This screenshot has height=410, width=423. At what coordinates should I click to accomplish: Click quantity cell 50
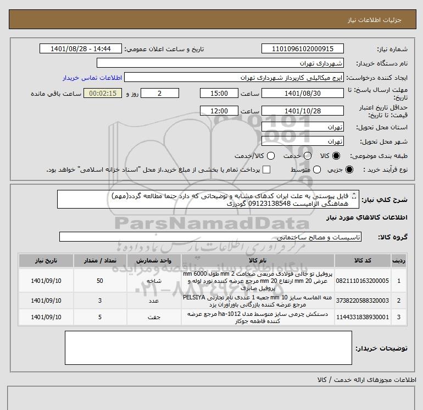(x=100, y=281)
